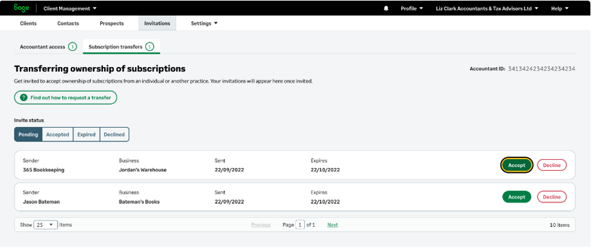Image resolution: width=591 pixels, height=248 pixels.
Task: Open the Help dropdown menu
Action: tap(560, 8)
